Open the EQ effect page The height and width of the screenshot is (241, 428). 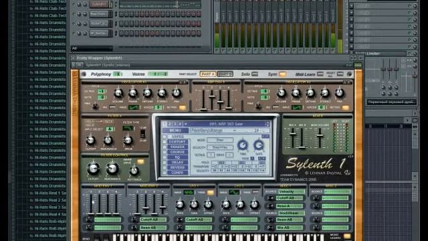pyautogui.click(x=177, y=157)
